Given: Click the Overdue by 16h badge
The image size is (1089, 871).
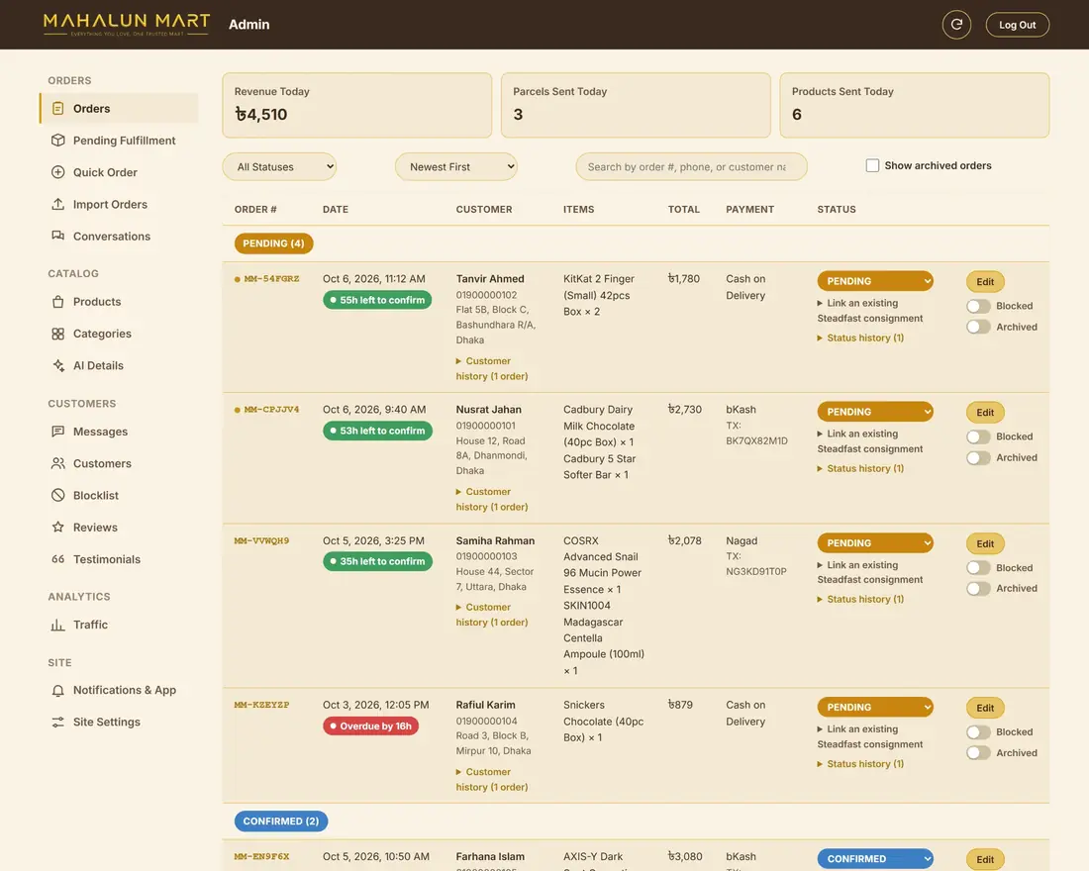Looking at the screenshot, I should [370, 726].
